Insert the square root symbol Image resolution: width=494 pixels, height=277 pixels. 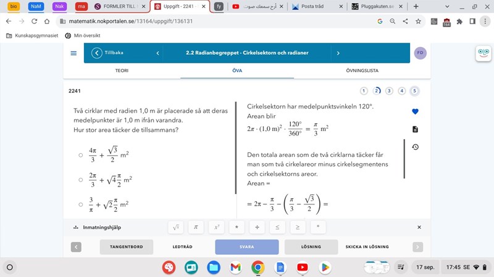tap(176, 227)
